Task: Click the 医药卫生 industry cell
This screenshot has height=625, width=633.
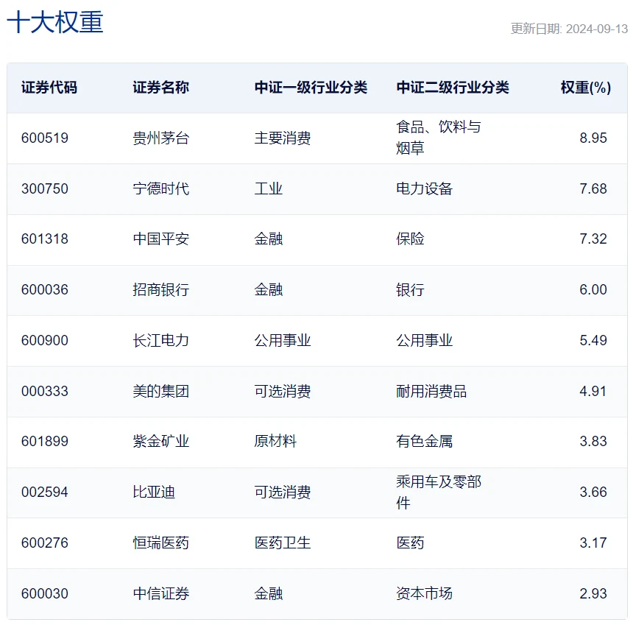Action: coord(283,543)
